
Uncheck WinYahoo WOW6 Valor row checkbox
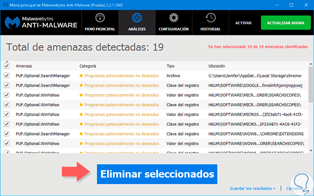click(7, 144)
